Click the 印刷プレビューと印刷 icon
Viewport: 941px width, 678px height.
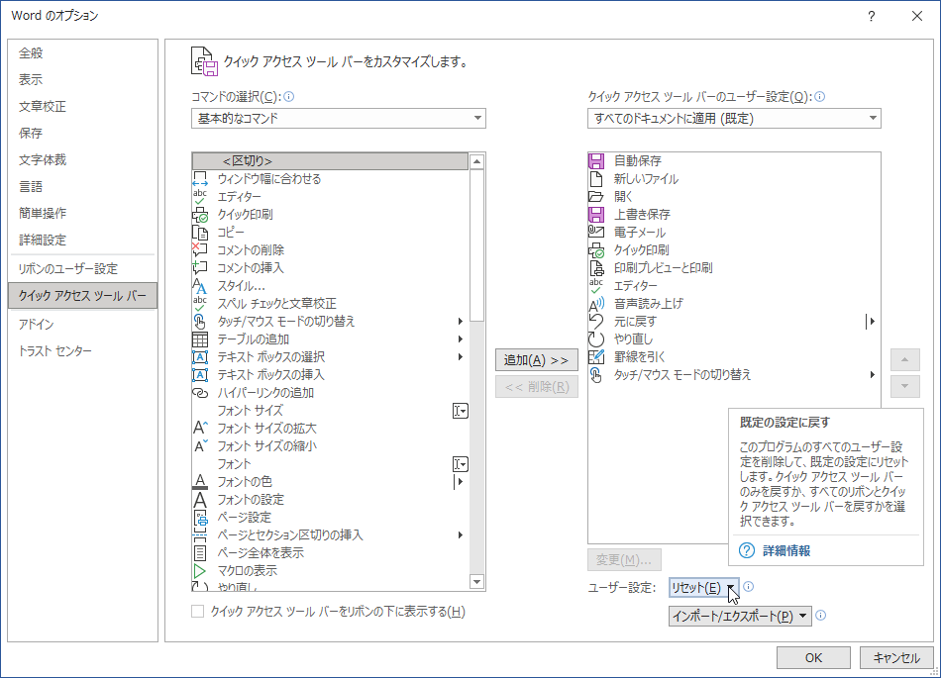[596, 268]
